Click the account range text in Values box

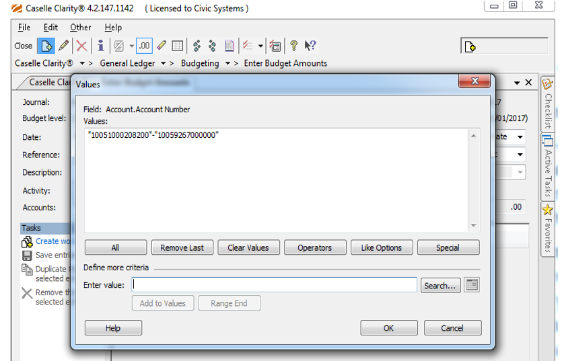tap(153, 135)
